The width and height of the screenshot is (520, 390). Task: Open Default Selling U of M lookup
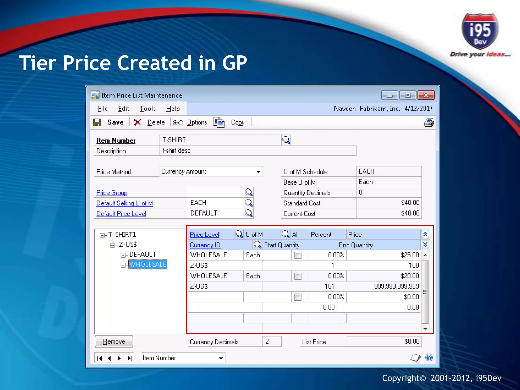point(249,203)
